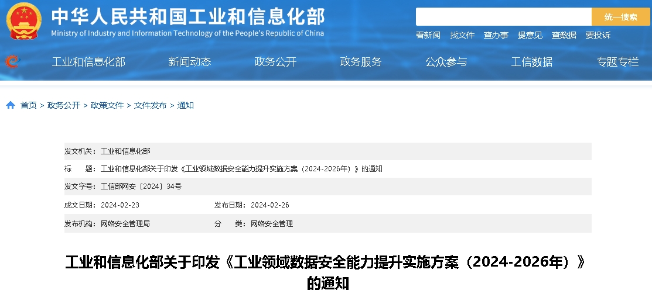The height and width of the screenshot is (297, 652).
Task: Select the 专题专栏 navigation menu
Action: (617, 62)
